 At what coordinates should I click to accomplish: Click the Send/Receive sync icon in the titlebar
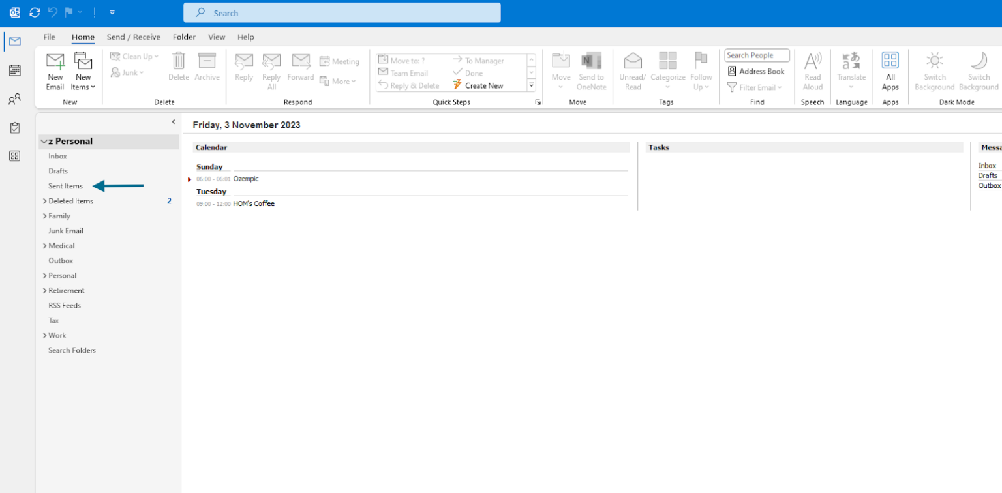[x=35, y=12]
